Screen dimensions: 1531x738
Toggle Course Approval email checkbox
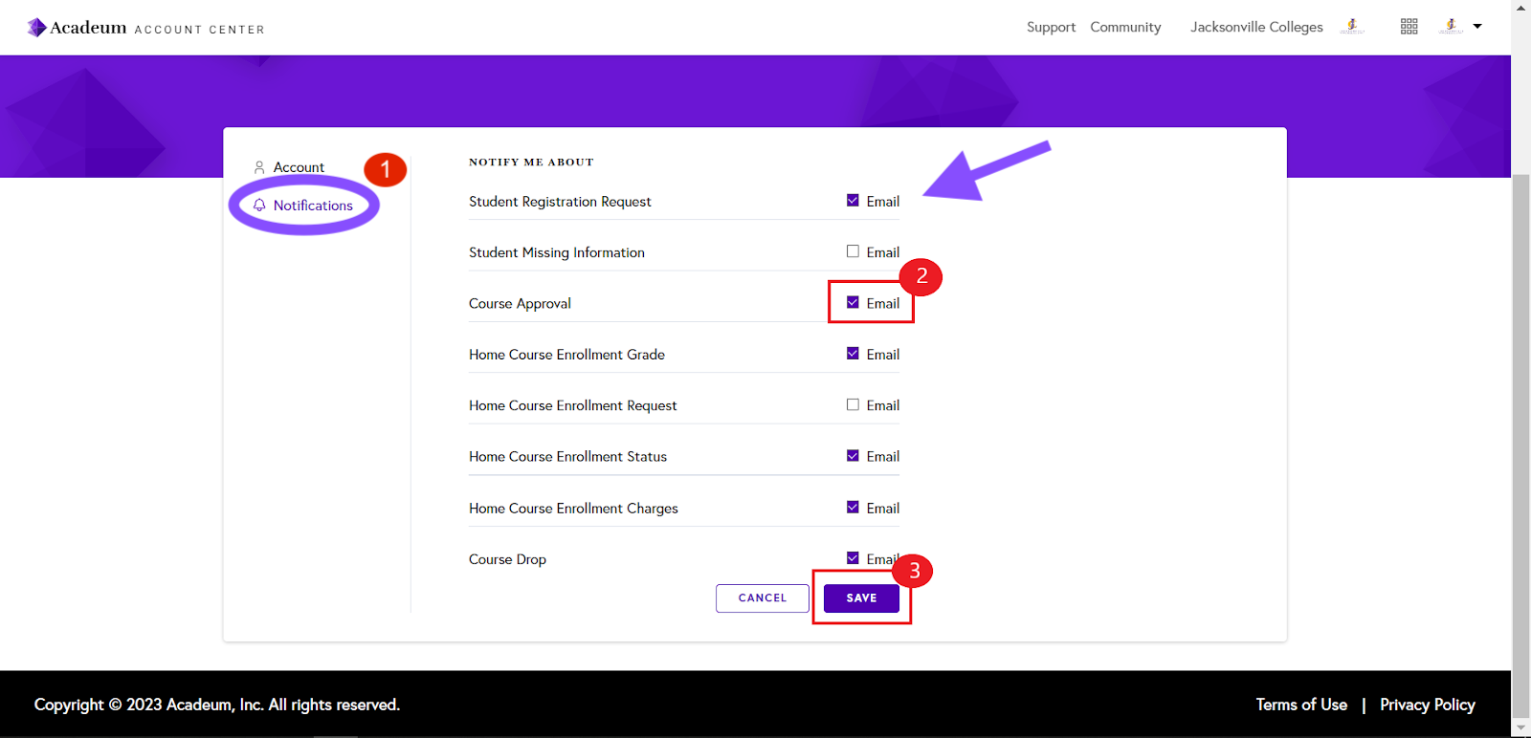(853, 302)
